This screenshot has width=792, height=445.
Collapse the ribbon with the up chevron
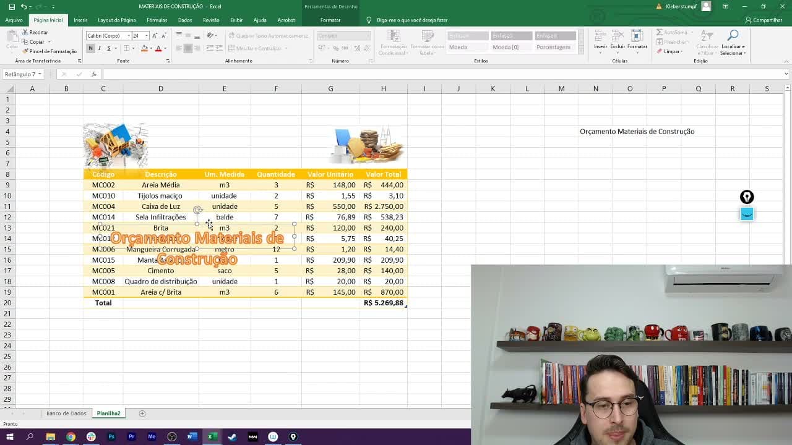[x=786, y=61]
